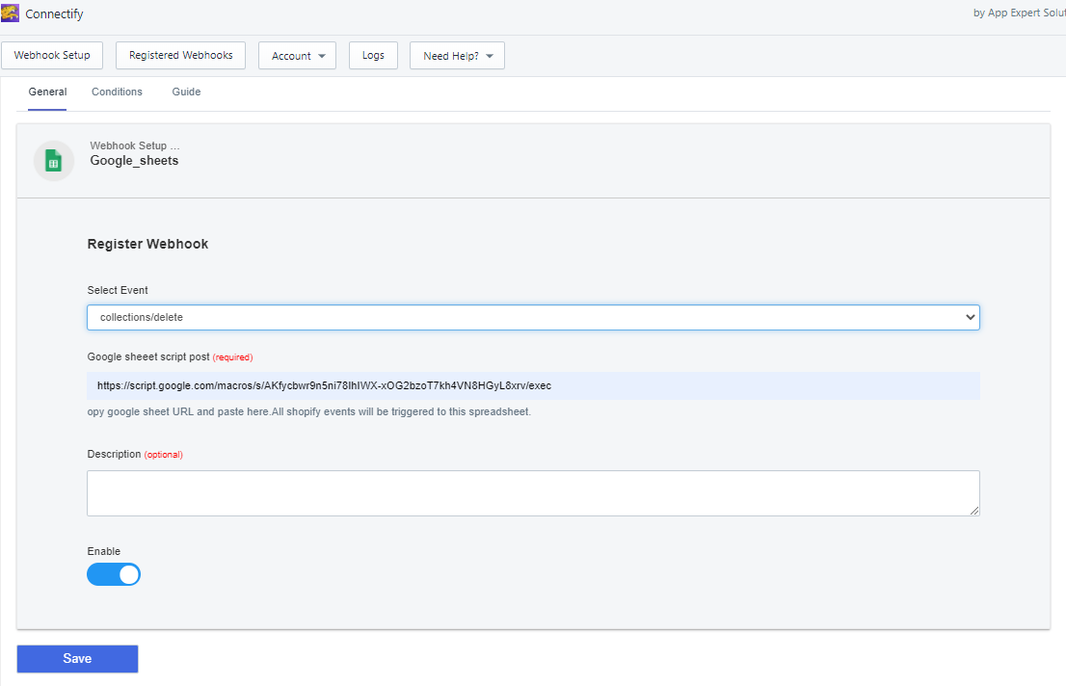Click the green Google Sheets icon
The height and width of the screenshot is (686, 1066).
tap(54, 161)
